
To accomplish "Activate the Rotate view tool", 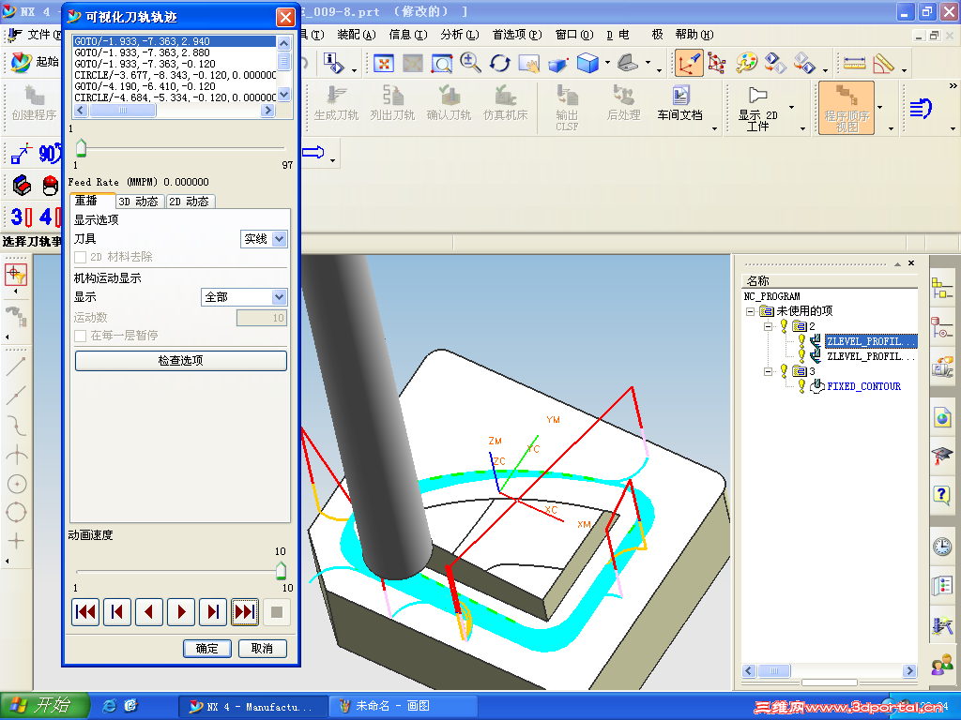I will (499, 63).
